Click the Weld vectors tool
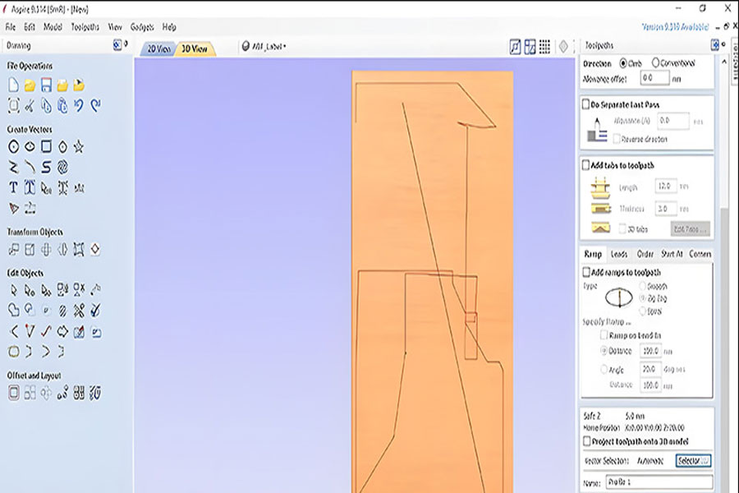 point(14,310)
